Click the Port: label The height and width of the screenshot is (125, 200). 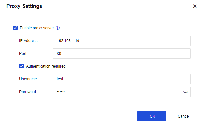click(x=23, y=54)
